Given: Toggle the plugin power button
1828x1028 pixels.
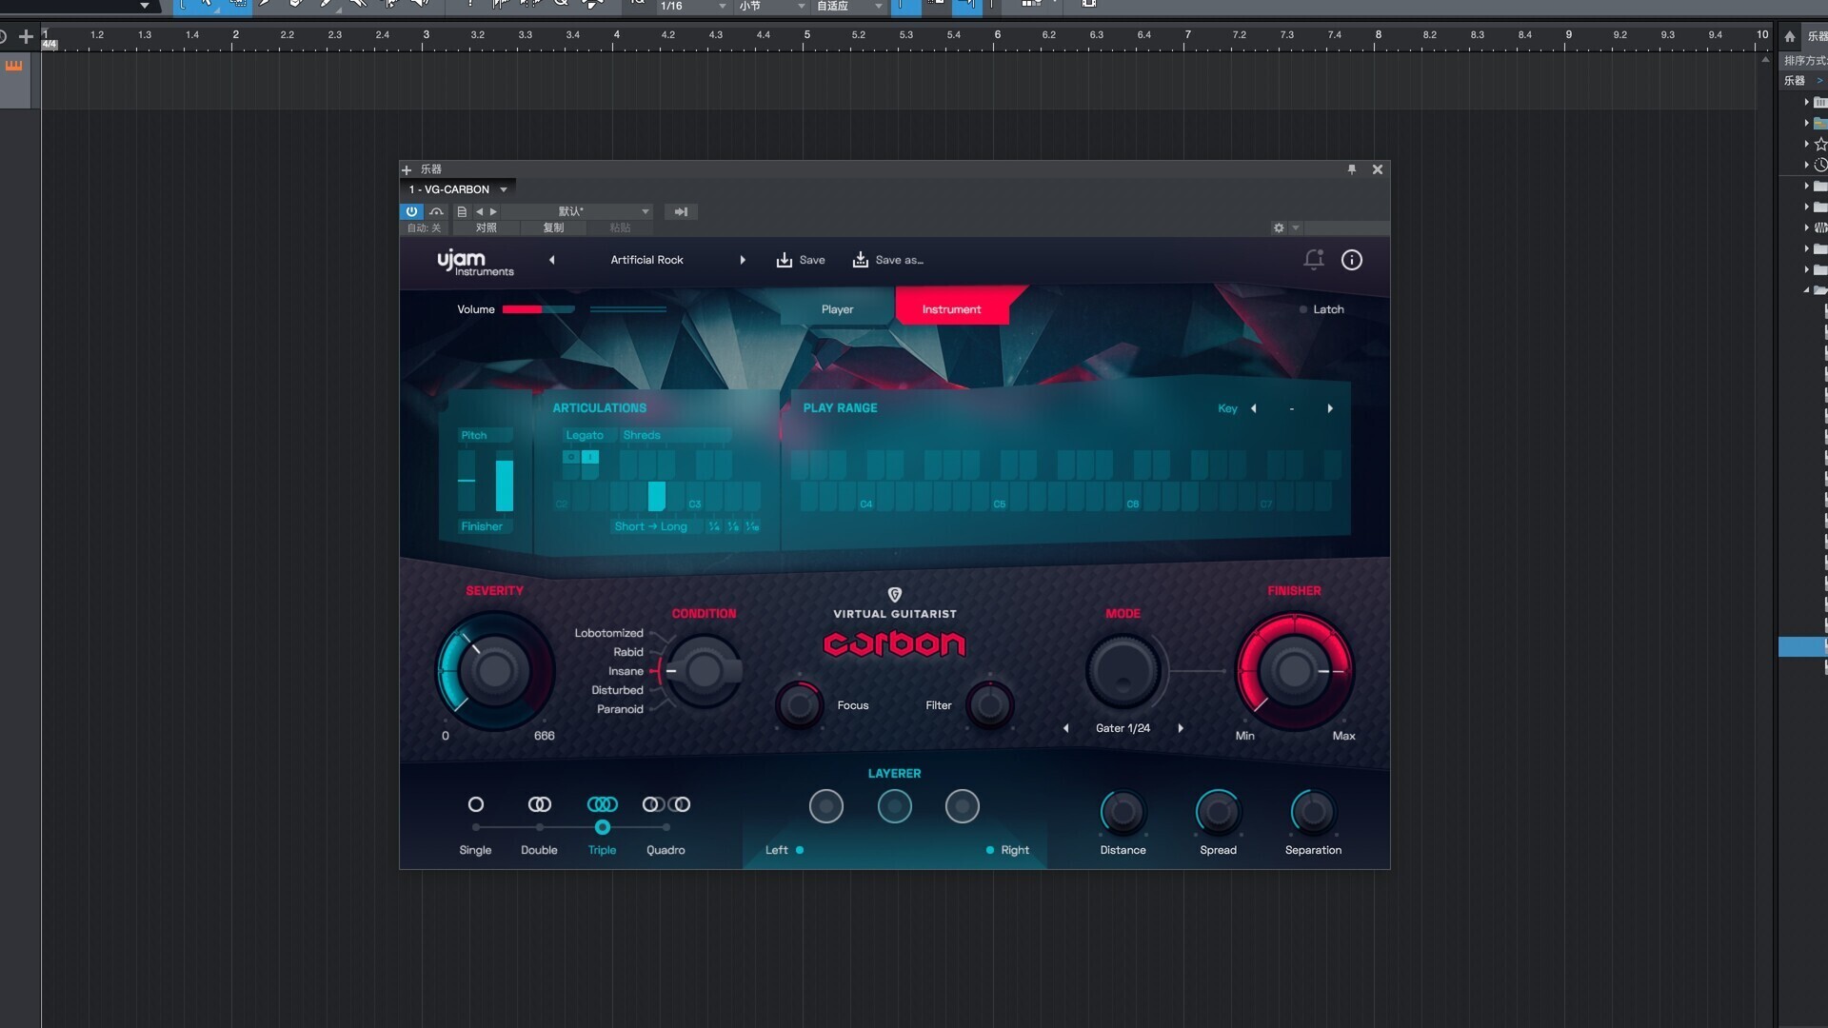Looking at the screenshot, I should (411, 211).
